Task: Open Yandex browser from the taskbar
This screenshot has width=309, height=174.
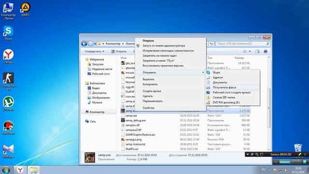Action: tap(20, 170)
